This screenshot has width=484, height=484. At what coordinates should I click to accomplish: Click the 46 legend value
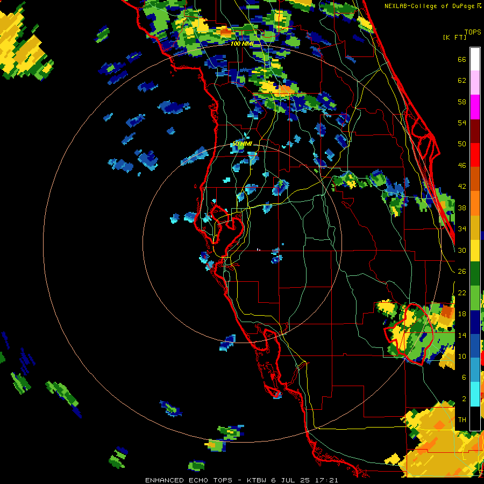click(x=462, y=166)
